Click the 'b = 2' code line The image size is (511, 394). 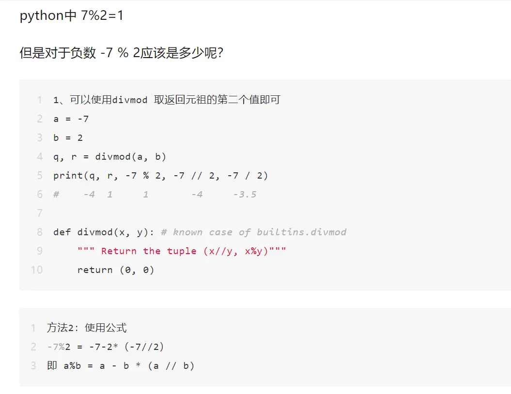68,138
